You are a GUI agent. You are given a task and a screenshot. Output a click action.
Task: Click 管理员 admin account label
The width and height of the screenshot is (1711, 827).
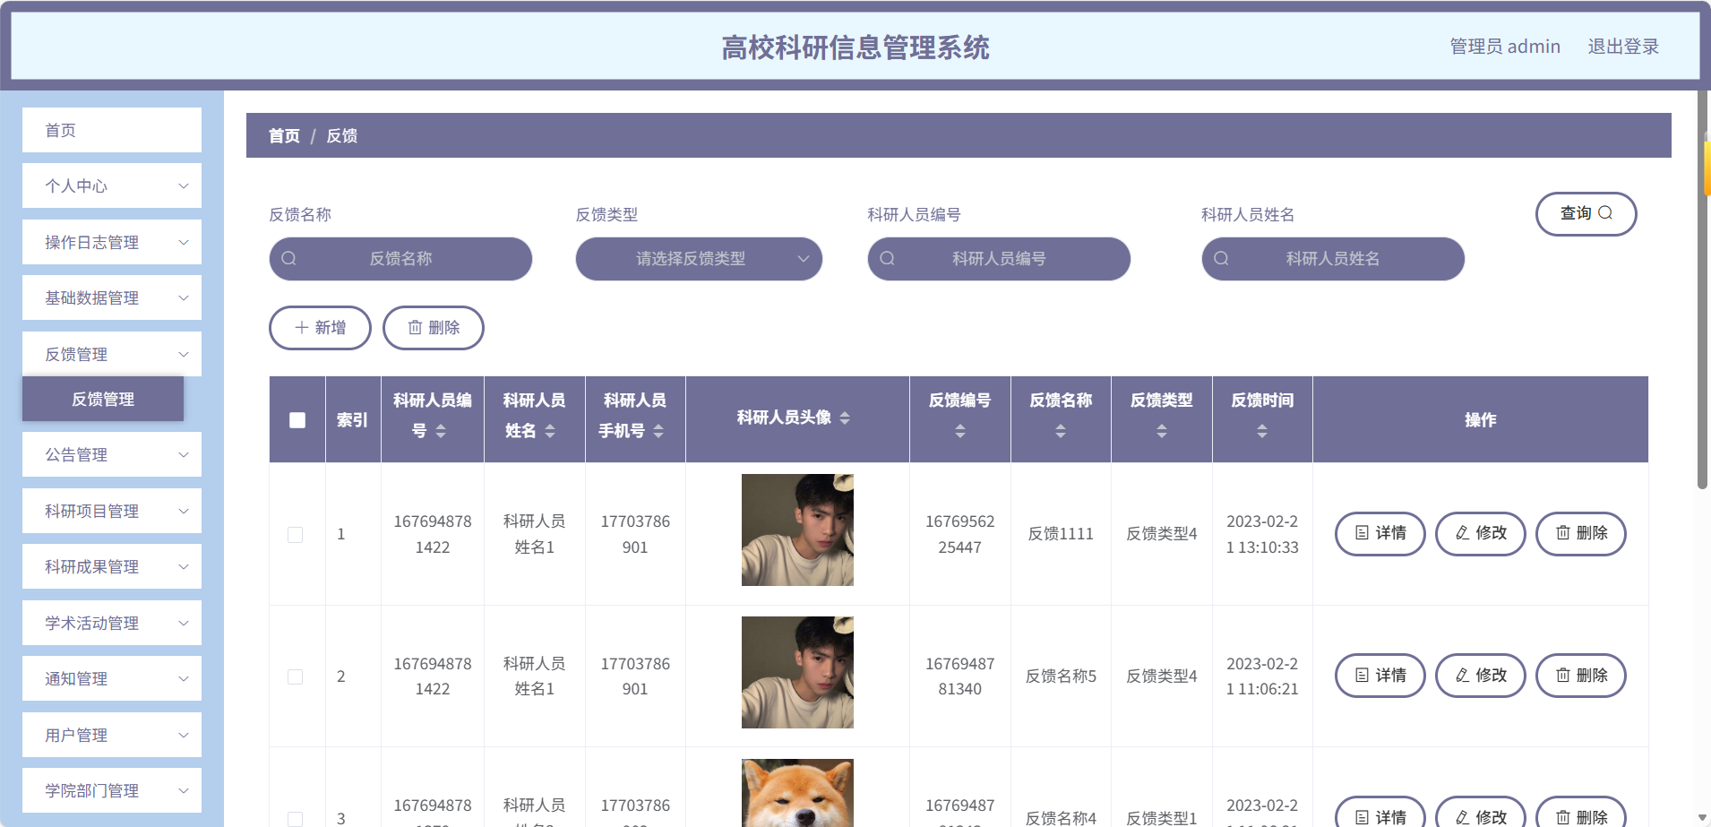pyautogui.click(x=1505, y=47)
